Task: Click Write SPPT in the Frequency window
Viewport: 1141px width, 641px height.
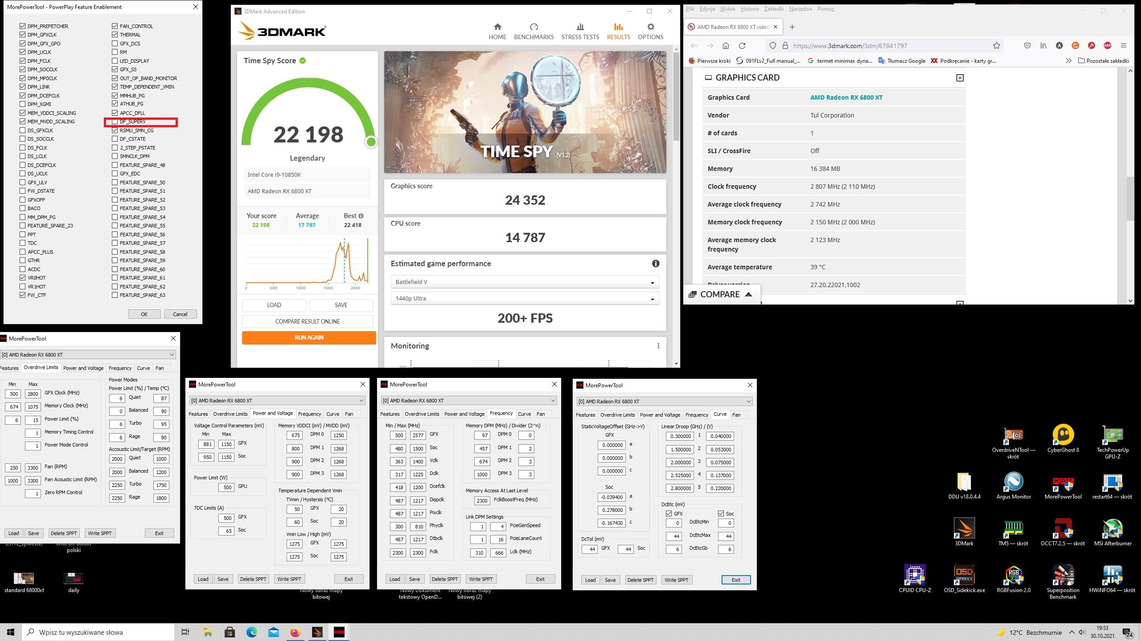Action: pos(480,579)
